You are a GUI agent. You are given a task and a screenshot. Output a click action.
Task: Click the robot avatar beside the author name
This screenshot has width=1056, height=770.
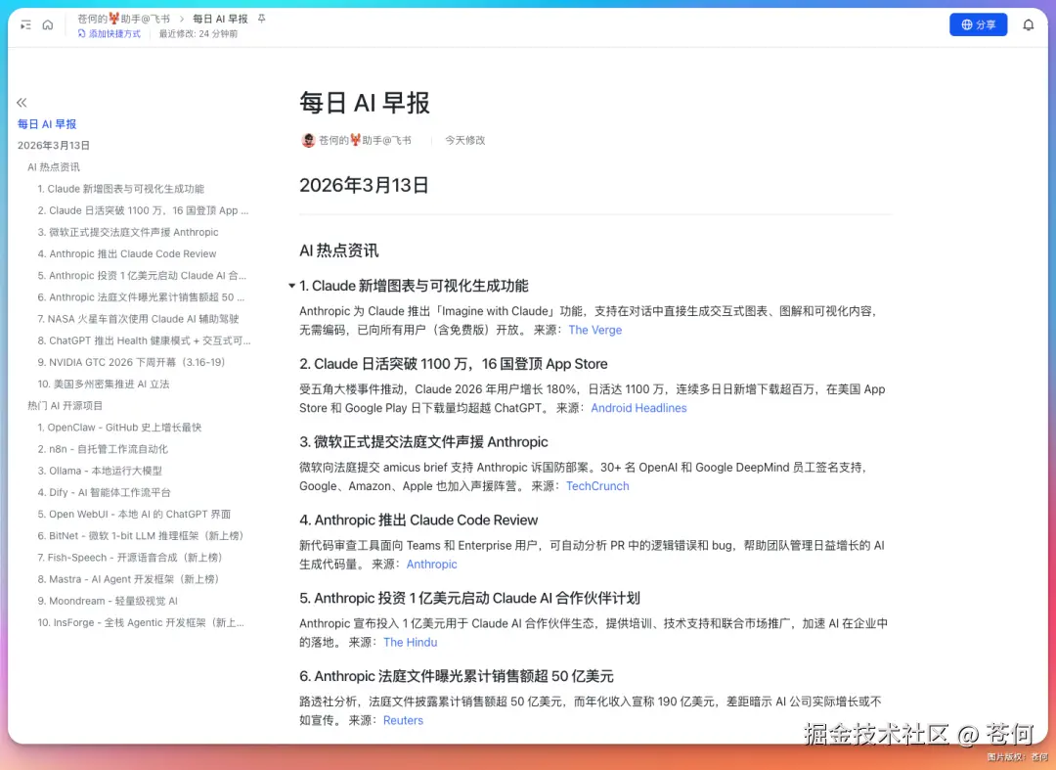click(x=307, y=140)
